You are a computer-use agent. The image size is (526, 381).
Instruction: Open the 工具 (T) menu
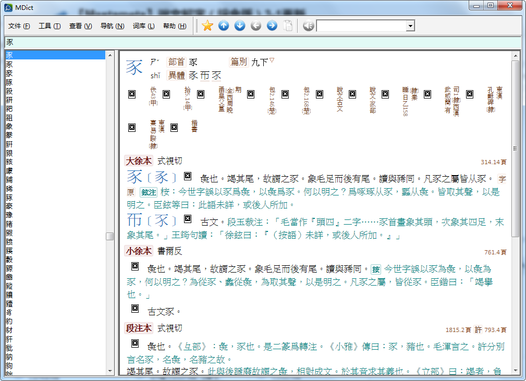pyautogui.click(x=50, y=26)
